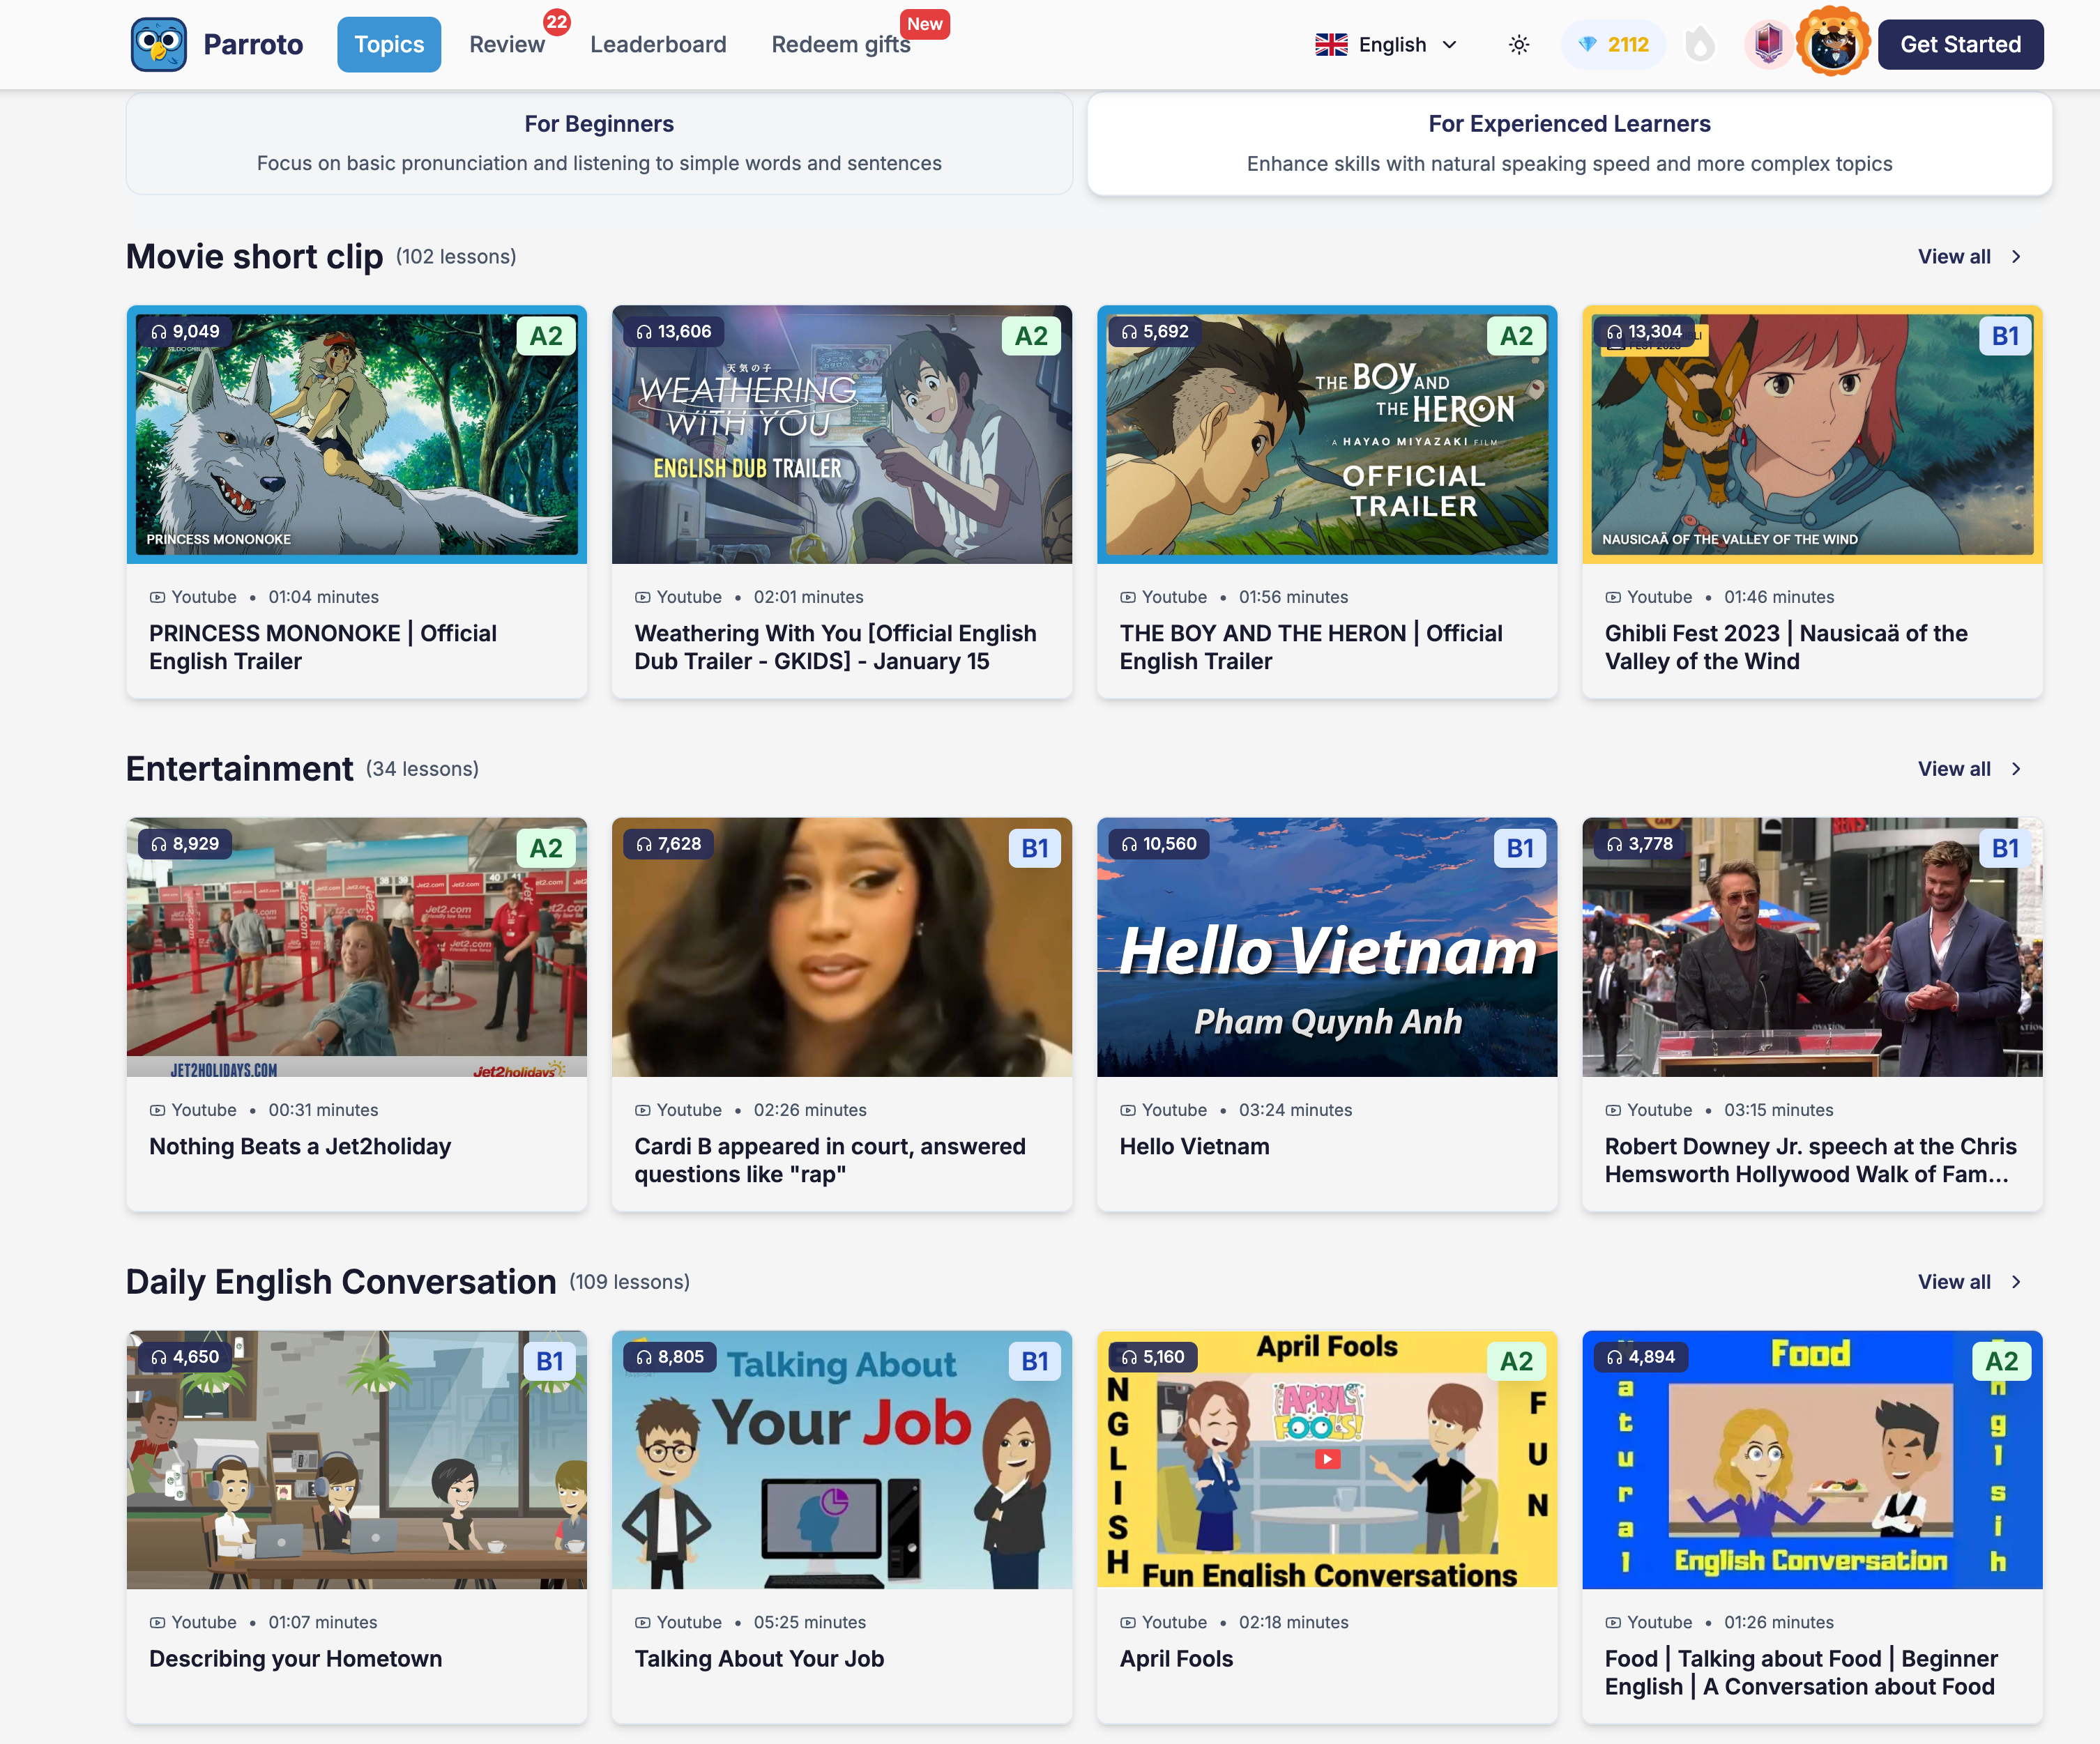2100x1744 pixels.
Task: Click the 10,560 listens badge on Hello Vietnam
Action: tap(1160, 844)
